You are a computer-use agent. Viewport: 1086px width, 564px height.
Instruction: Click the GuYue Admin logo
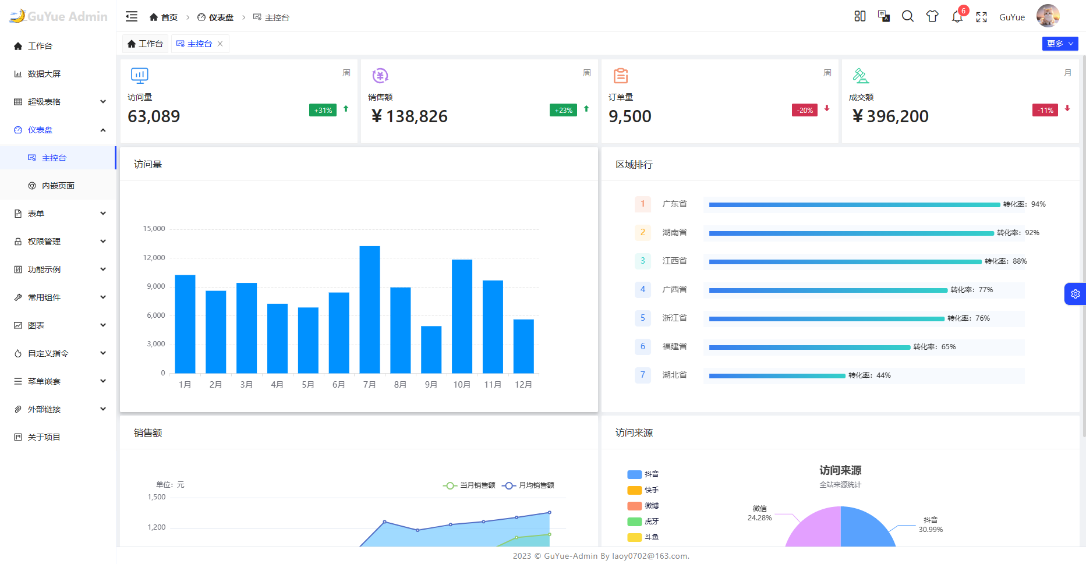(59, 16)
